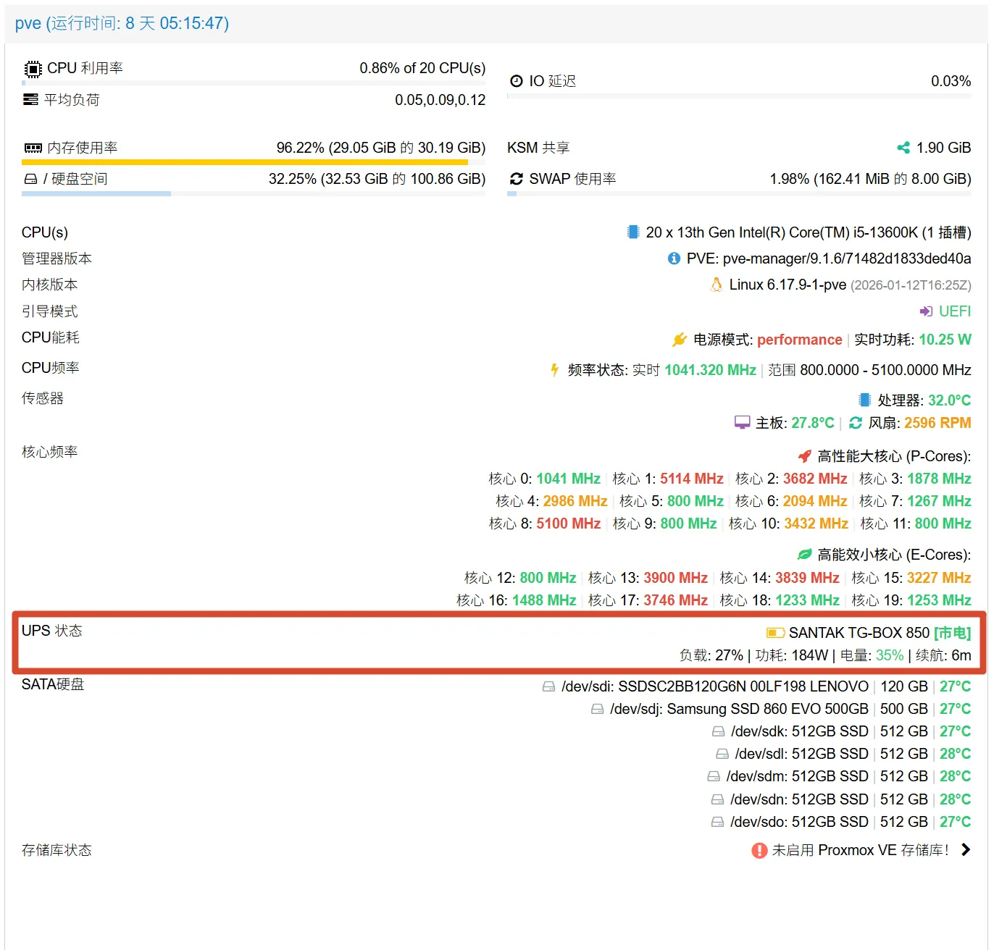Click the IO delay clock icon

516,81
